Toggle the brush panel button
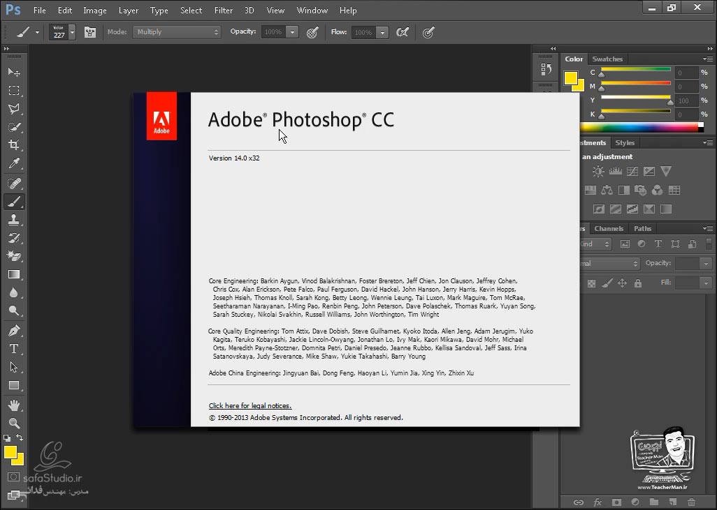 90,32
